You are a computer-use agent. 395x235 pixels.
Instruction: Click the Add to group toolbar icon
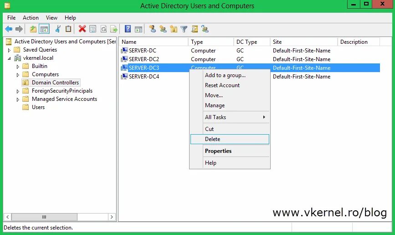(x=205, y=29)
